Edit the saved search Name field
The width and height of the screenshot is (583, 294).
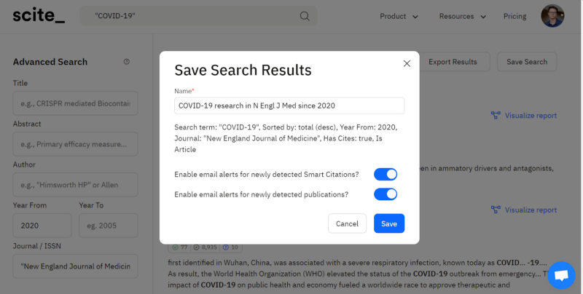289,106
